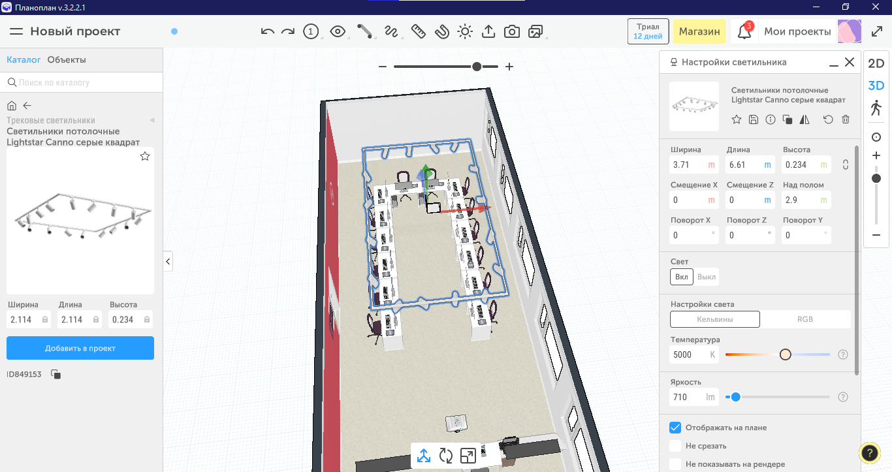Duplicate the lamp using the copy icon
Image resolution: width=892 pixels, height=472 pixels.
[788, 119]
